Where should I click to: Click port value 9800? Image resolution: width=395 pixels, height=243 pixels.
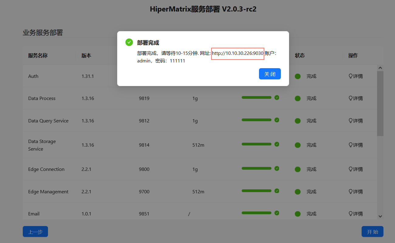(144, 169)
